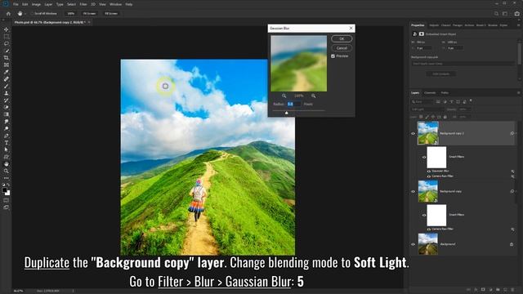Open the blending mode Soft Light dropdown

click(x=427, y=109)
